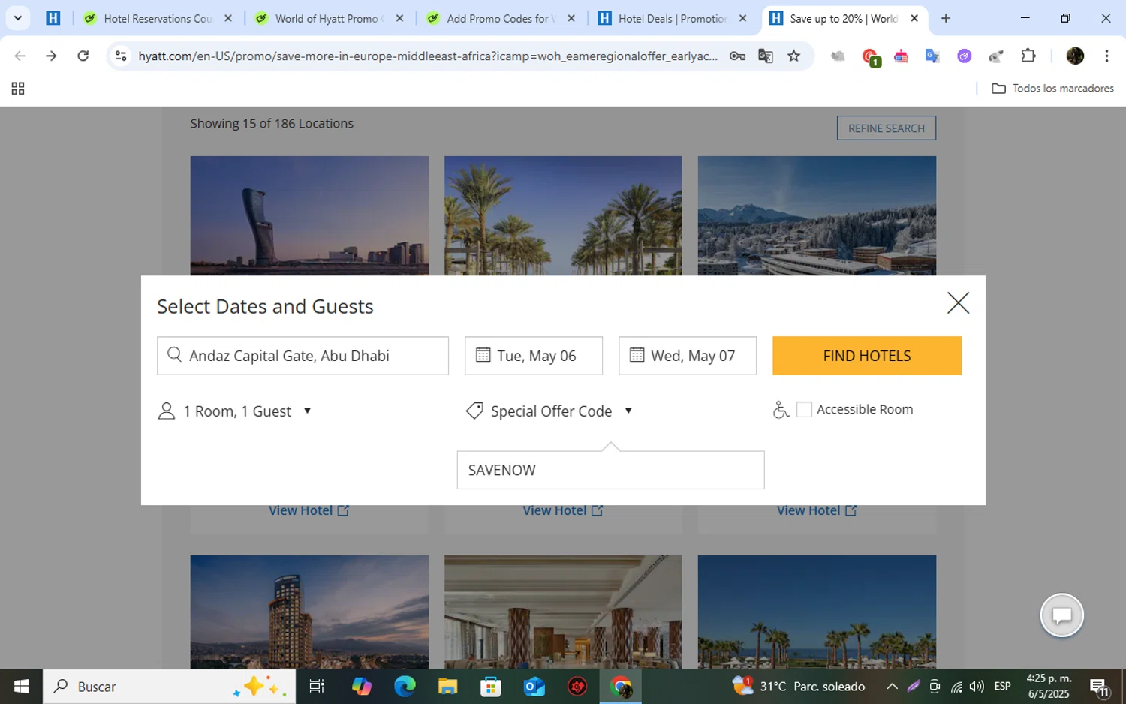Click the SAVENOW offer code field

tap(610, 470)
